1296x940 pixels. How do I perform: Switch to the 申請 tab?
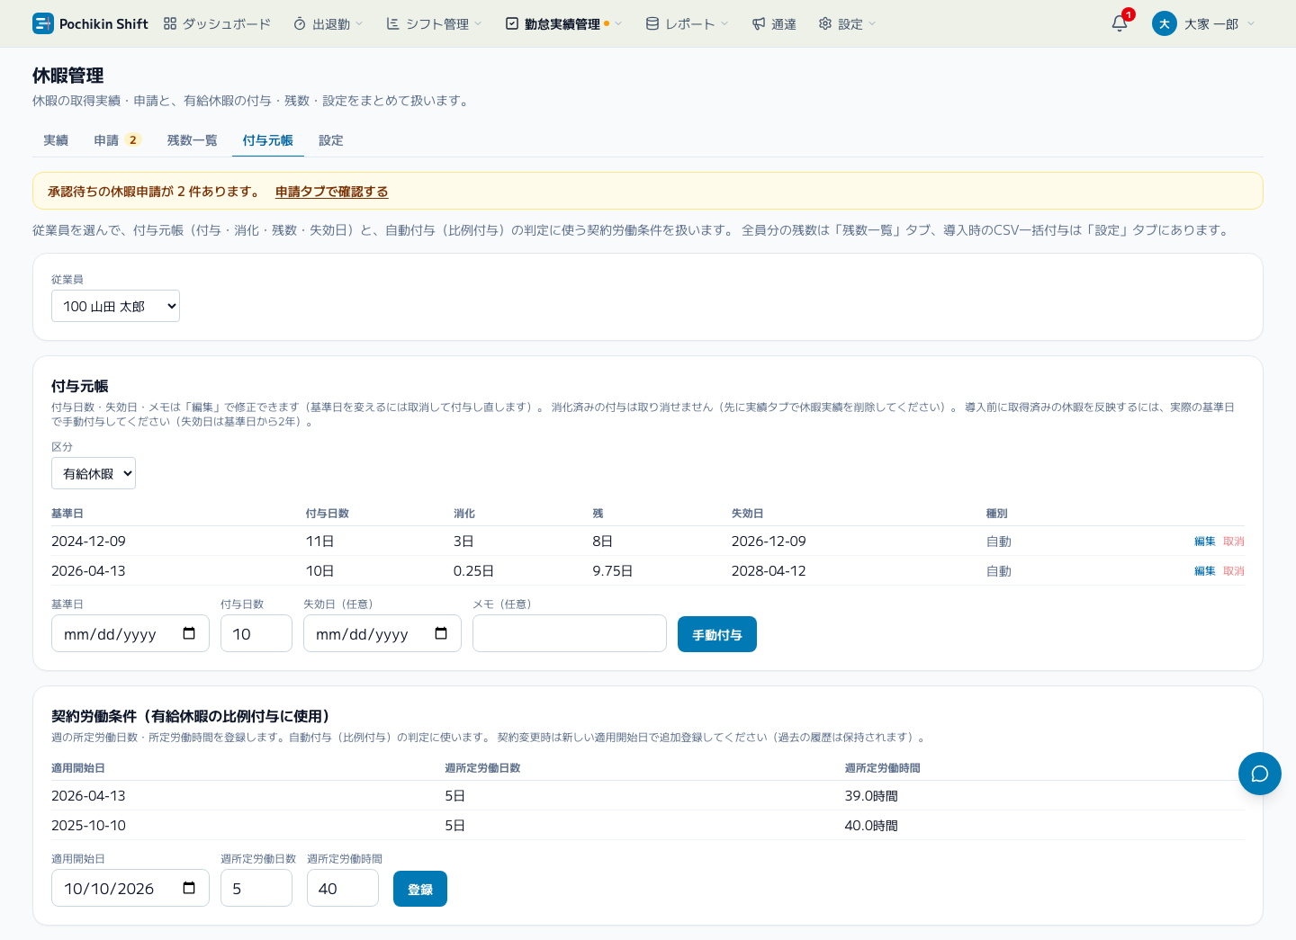pyautogui.click(x=117, y=140)
